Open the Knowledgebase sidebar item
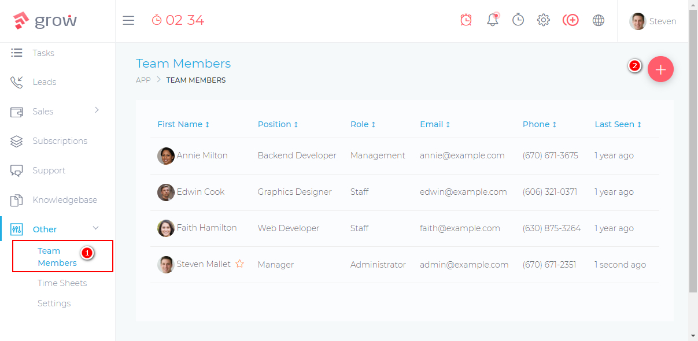 click(65, 200)
